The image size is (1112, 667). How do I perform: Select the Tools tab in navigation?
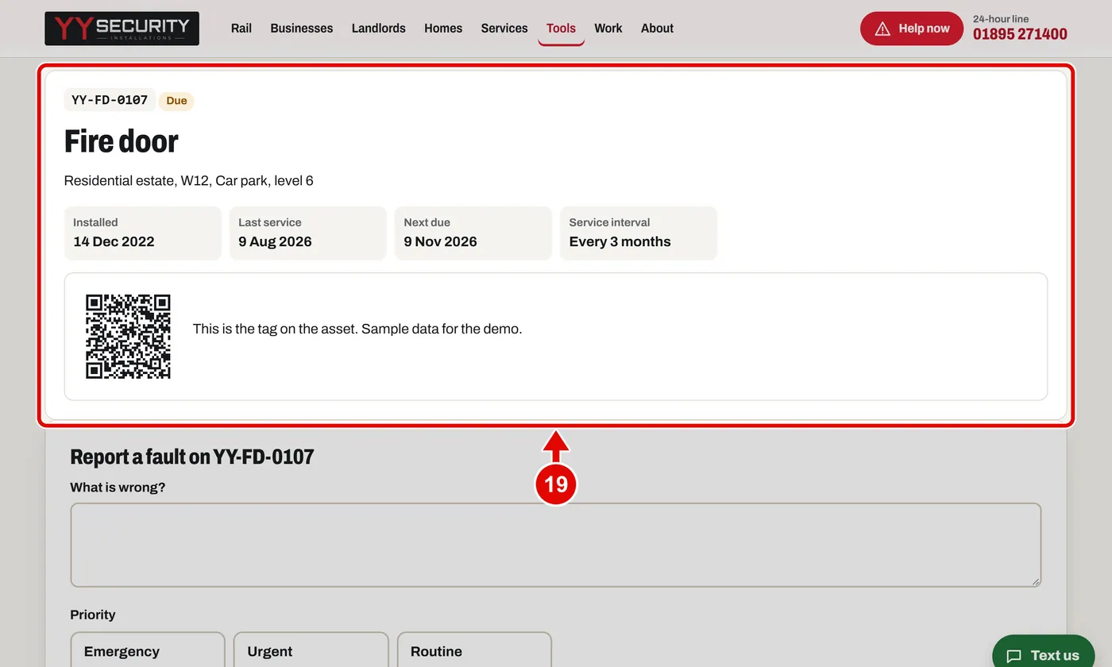561,29
